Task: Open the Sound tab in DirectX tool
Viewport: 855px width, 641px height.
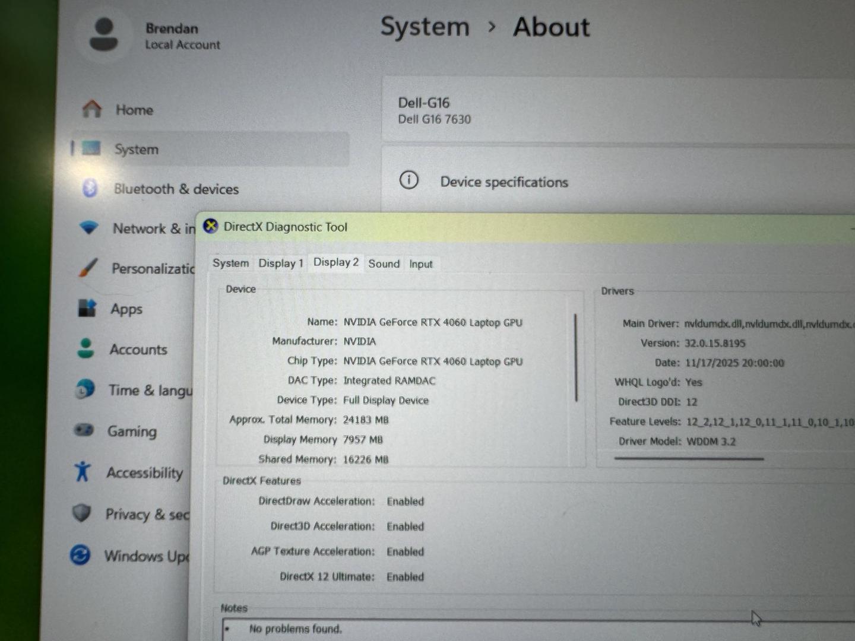Action: [x=384, y=264]
